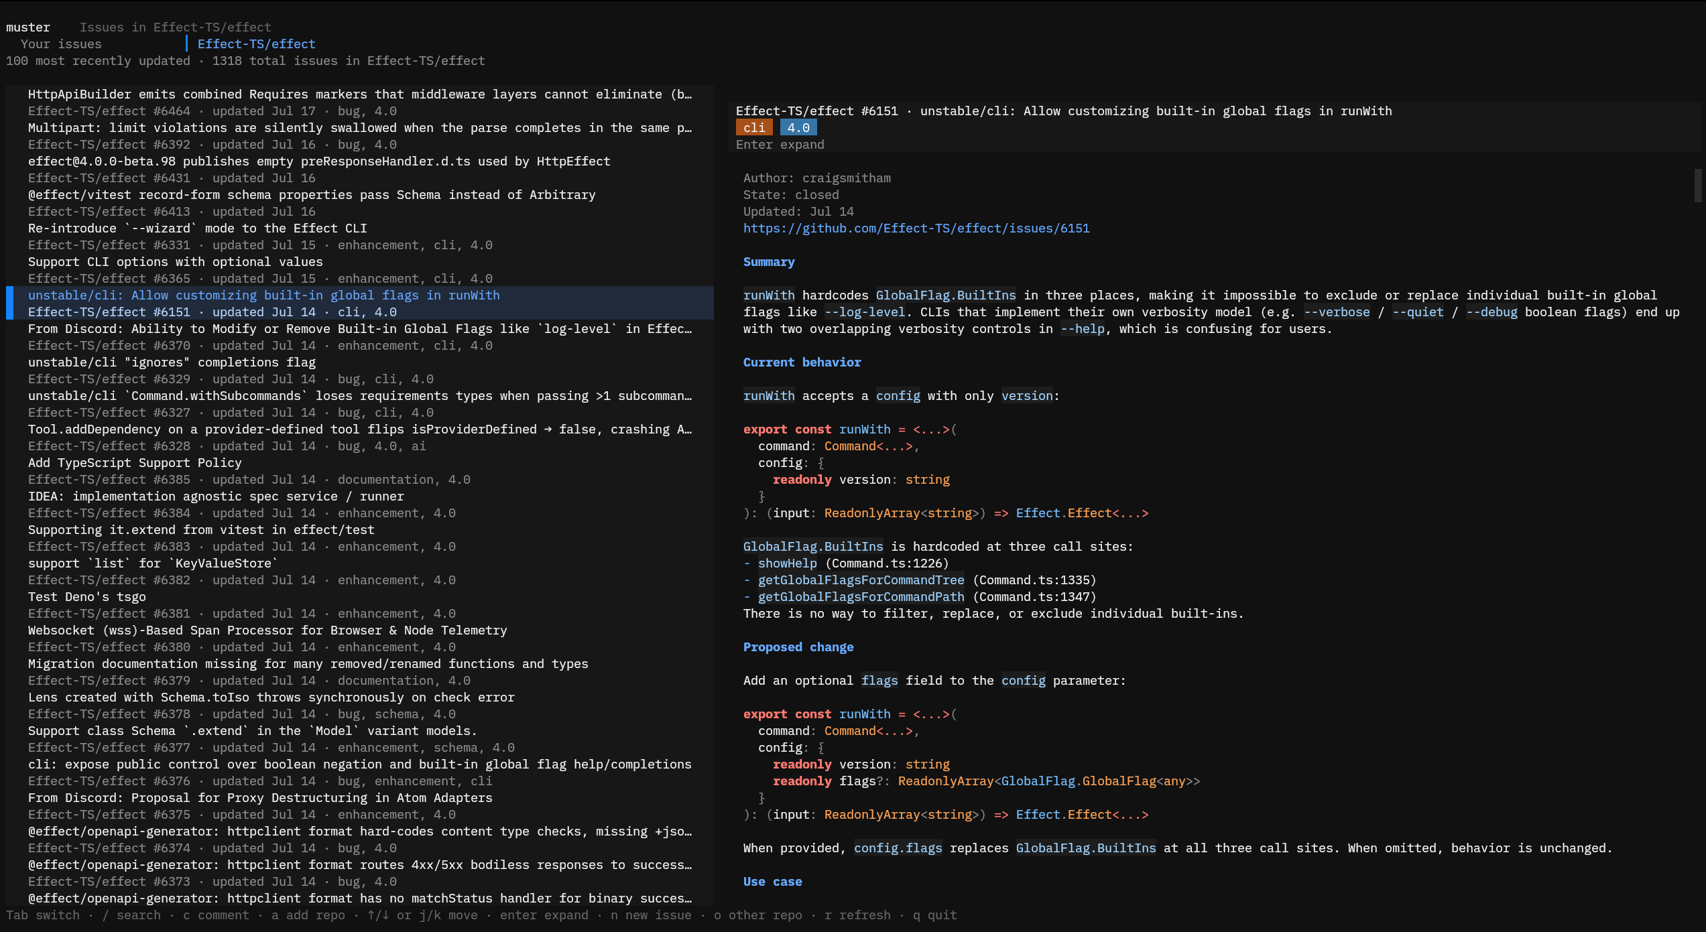Open the GitHub issue 6151 URL
Image resolution: width=1706 pixels, height=932 pixels.
916,228
